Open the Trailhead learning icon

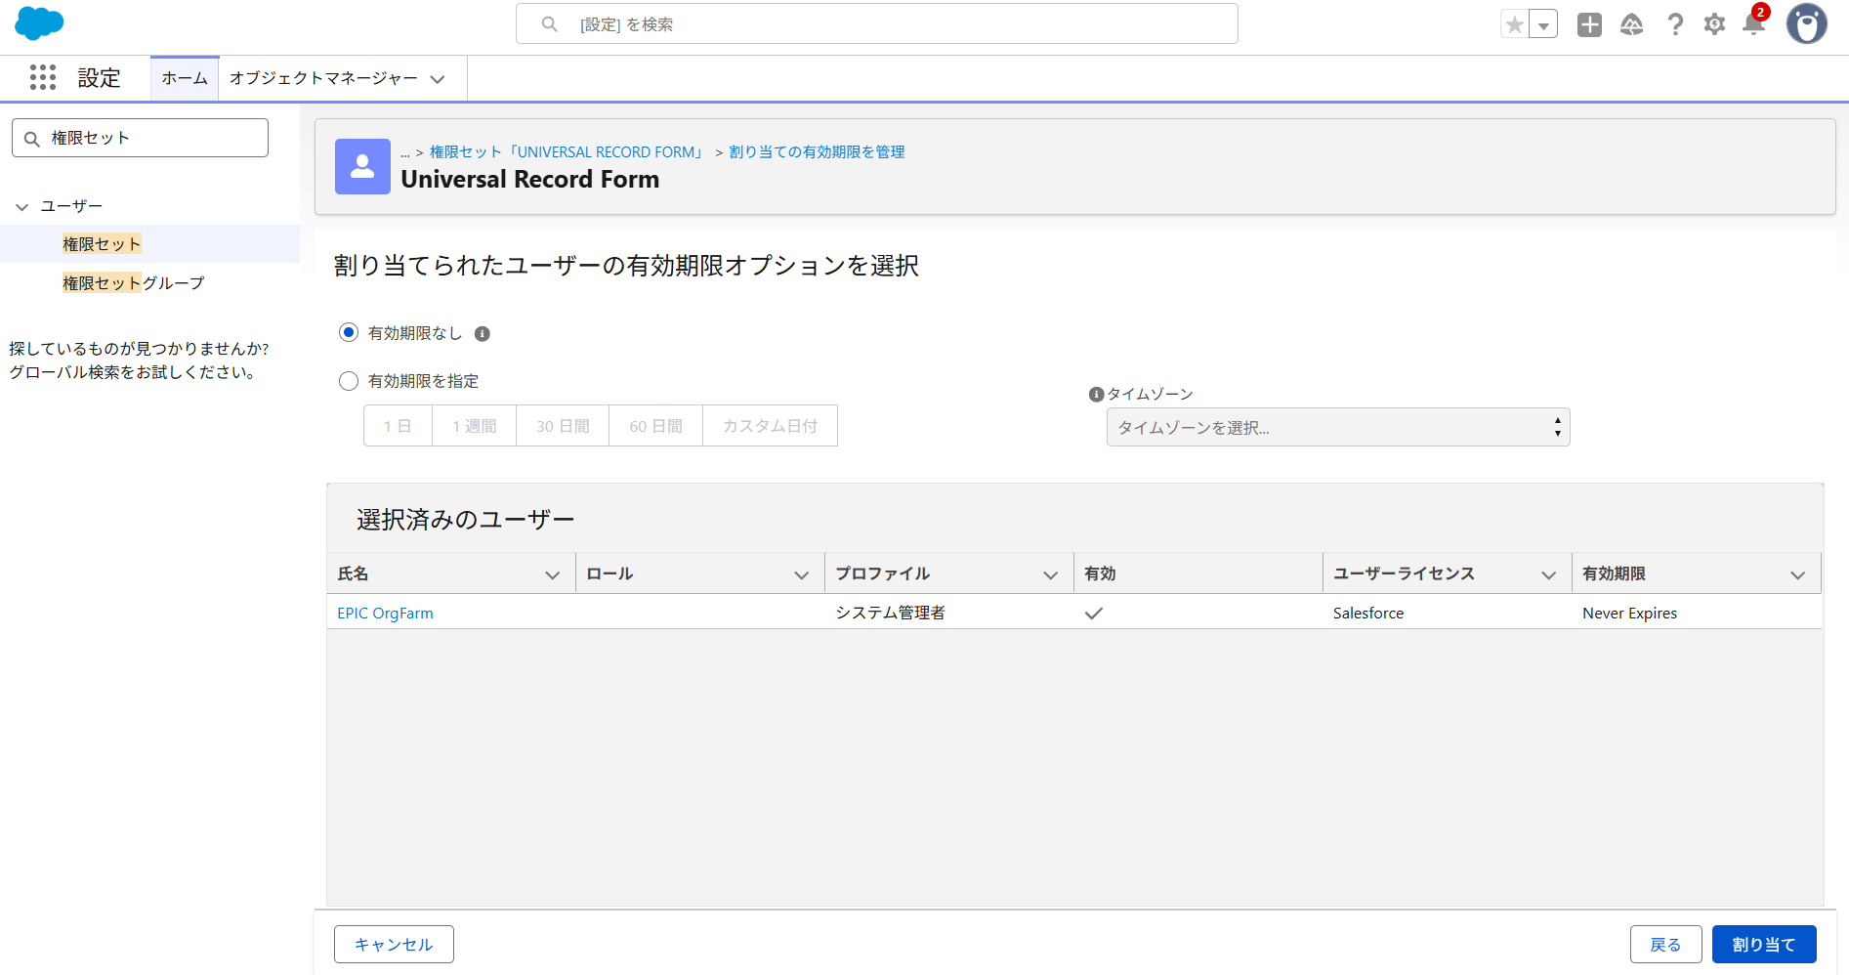[1632, 24]
